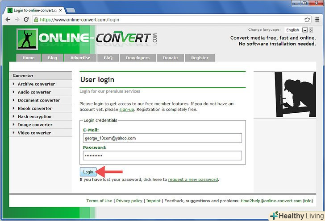This screenshot has width=325, height=221.
Task: Follow the request a new password link
Action: tap(193, 180)
